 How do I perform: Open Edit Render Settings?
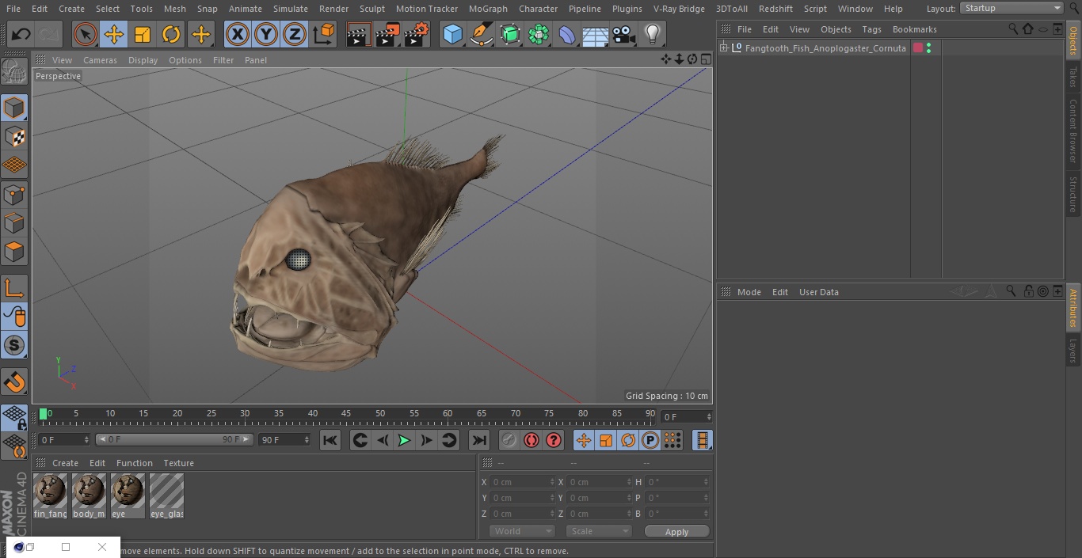click(417, 34)
